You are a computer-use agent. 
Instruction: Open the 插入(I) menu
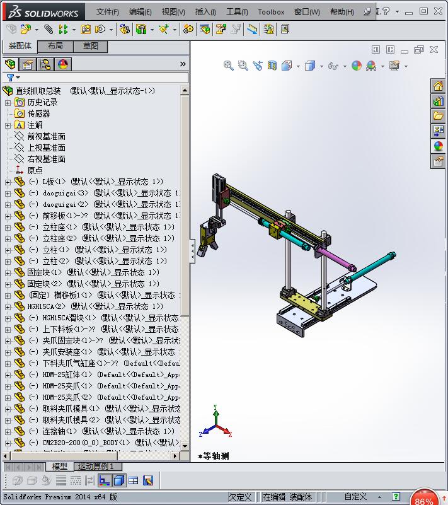[205, 12]
